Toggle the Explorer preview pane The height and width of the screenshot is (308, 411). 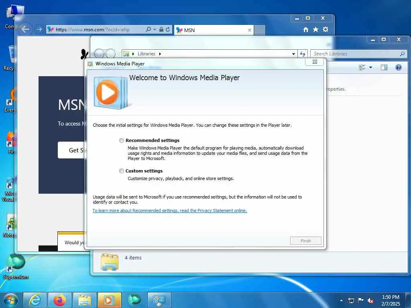coord(384,67)
